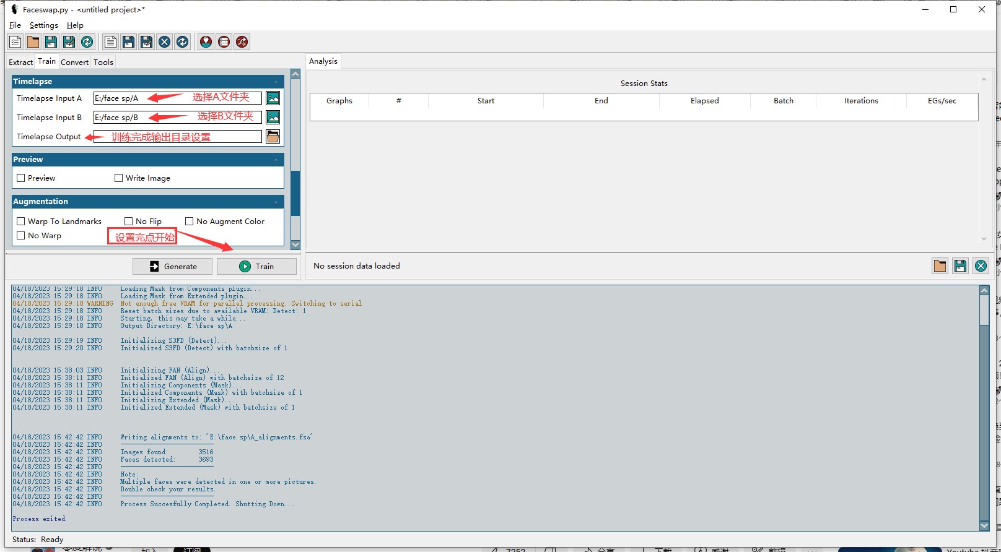Screen dimensions: 1001x552
Task: Browse folder for Timelapse Output
Action: tap(273, 137)
